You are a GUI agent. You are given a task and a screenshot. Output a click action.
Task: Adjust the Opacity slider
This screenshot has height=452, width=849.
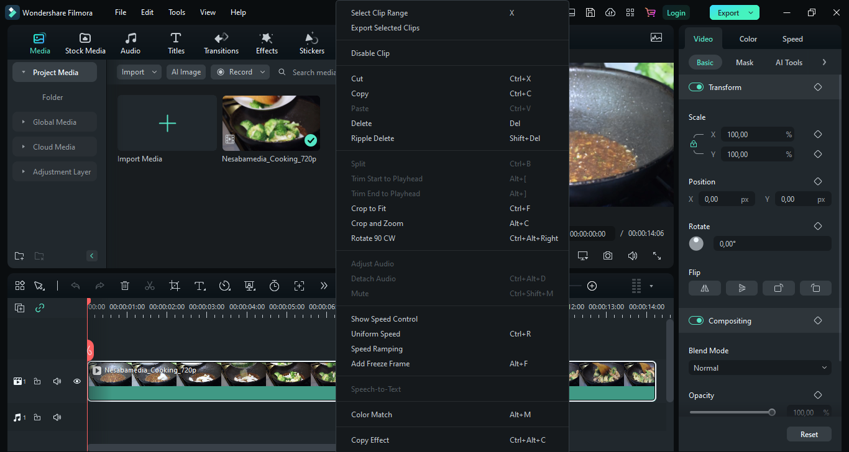(x=771, y=412)
